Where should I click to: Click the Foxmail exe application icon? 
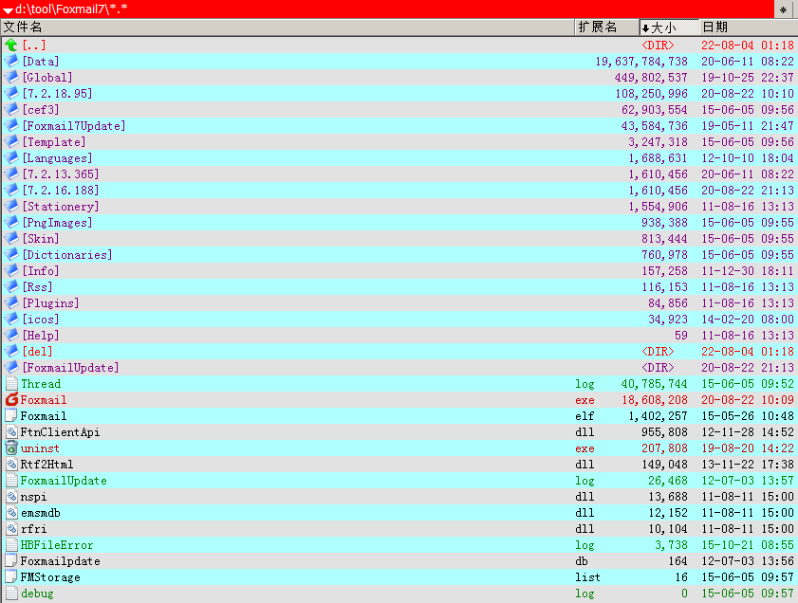coord(11,400)
